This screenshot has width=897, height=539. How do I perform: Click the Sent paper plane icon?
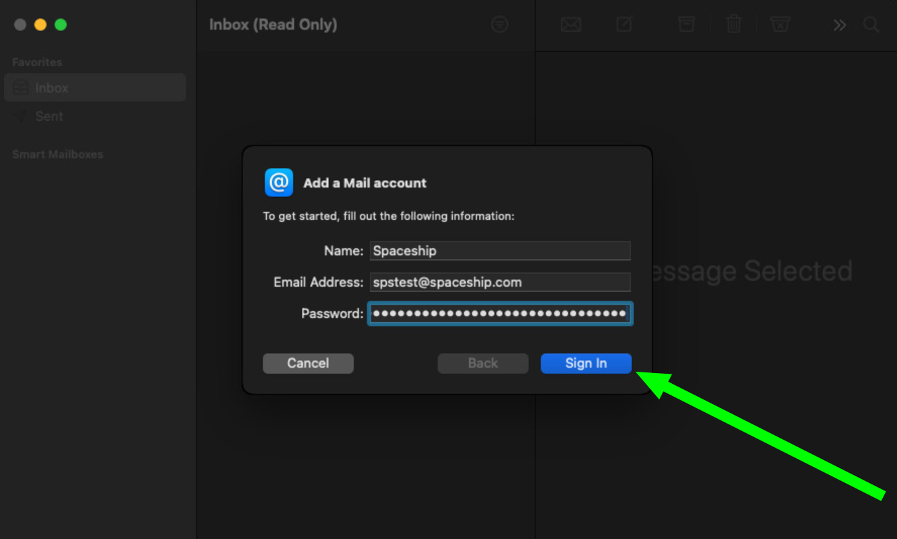[20, 115]
